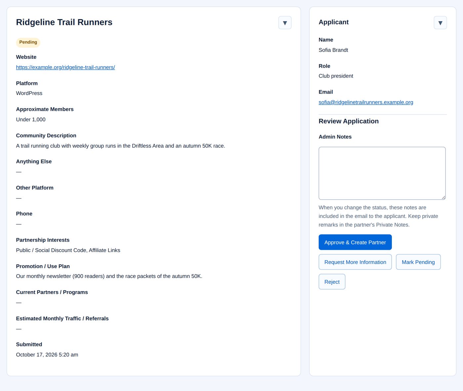463x391 pixels.
Task: Click the Review Application heading
Action: [349, 121]
